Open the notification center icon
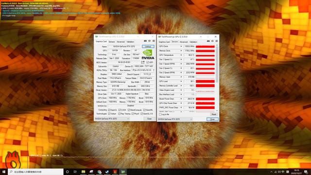The width and height of the screenshot is (311, 175). click(306, 172)
